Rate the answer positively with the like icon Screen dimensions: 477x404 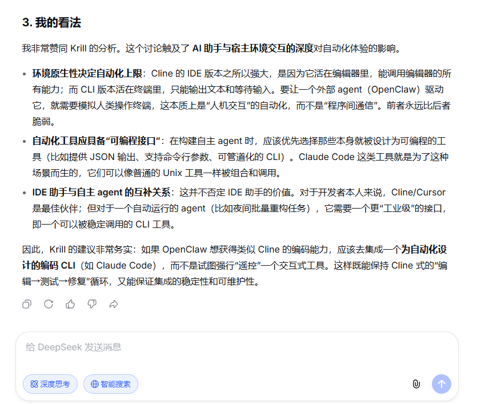70,305
